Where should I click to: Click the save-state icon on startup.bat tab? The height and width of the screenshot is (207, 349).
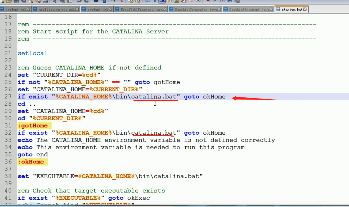pyautogui.click(x=278, y=10)
